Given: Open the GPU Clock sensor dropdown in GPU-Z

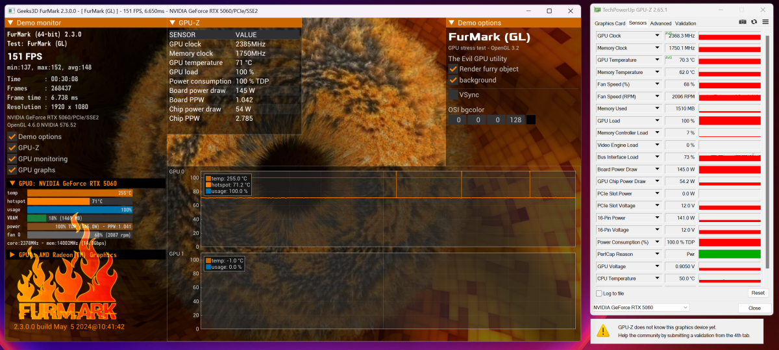Looking at the screenshot, I should click(657, 36).
